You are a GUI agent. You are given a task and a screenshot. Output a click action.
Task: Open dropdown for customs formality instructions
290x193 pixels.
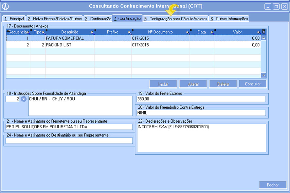tap(24, 99)
